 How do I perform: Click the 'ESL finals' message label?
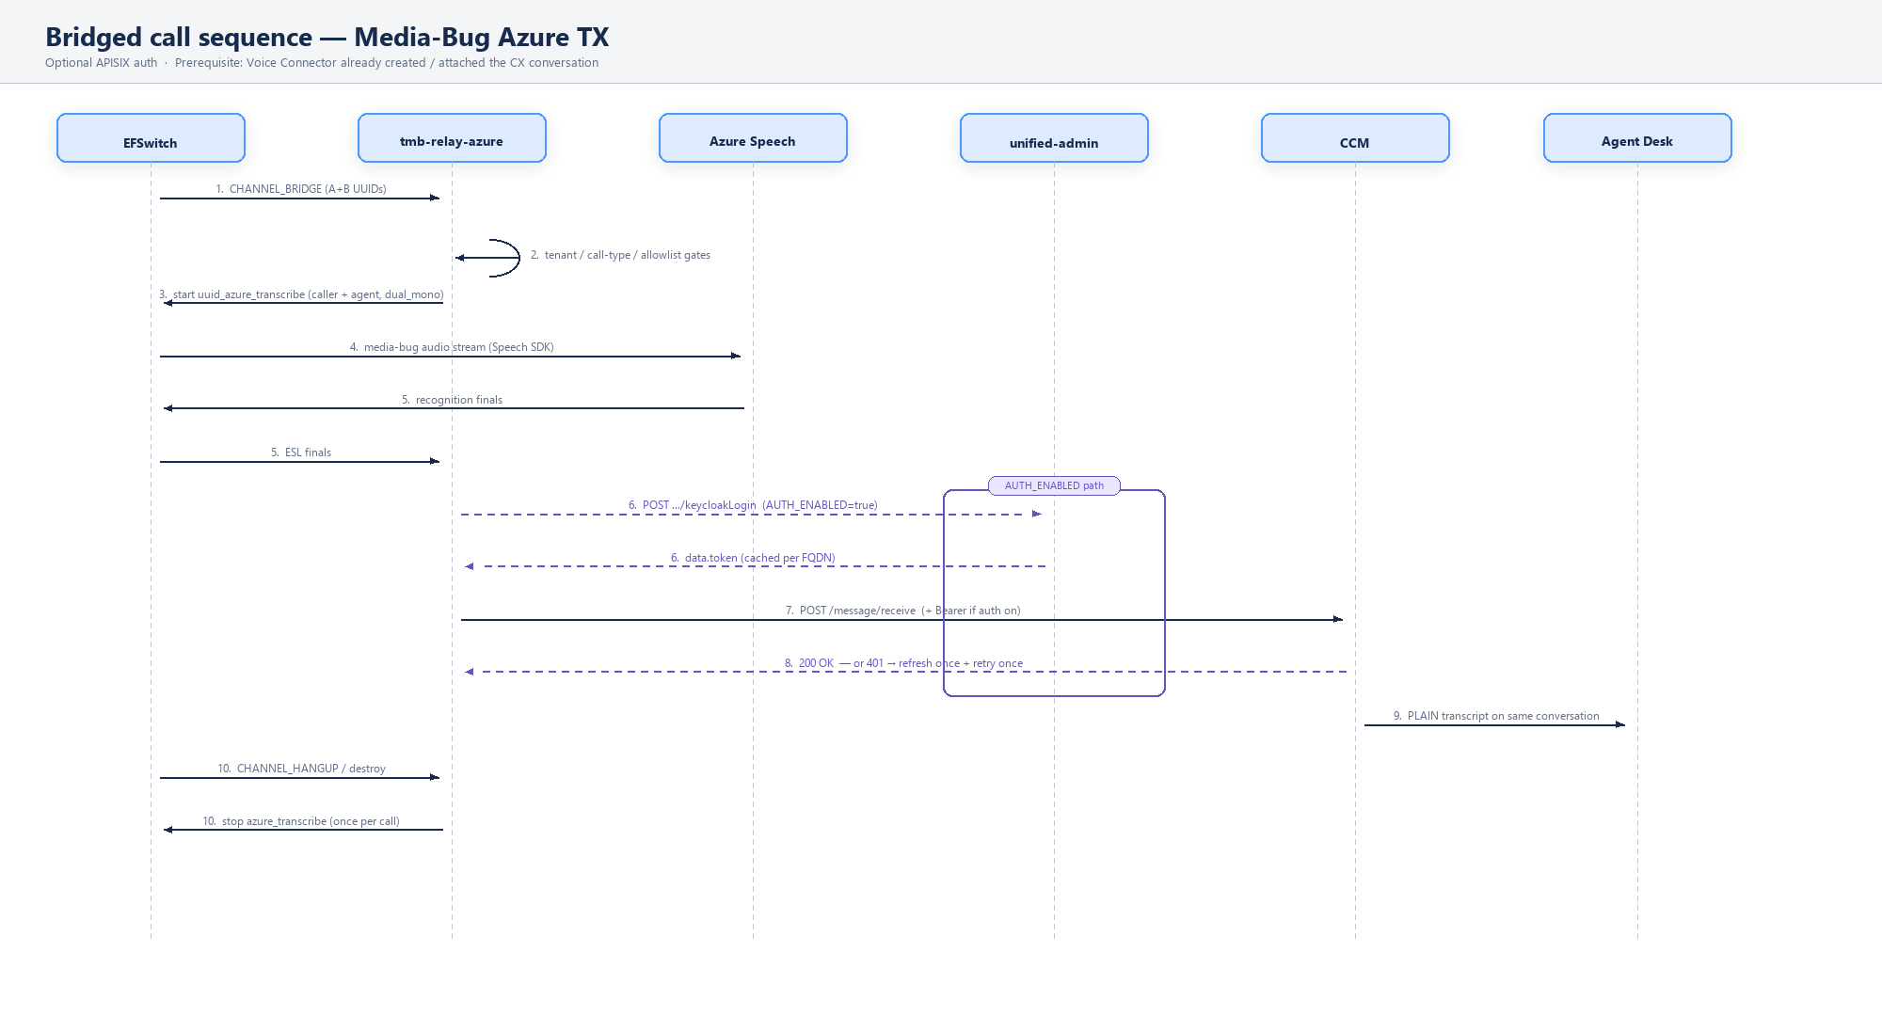tap(301, 452)
